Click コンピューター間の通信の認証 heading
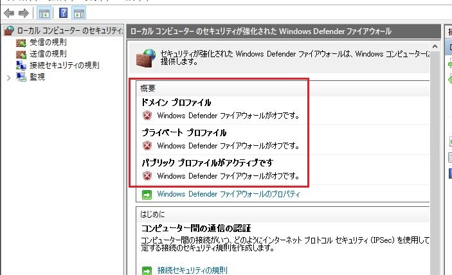 (x=196, y=228)
